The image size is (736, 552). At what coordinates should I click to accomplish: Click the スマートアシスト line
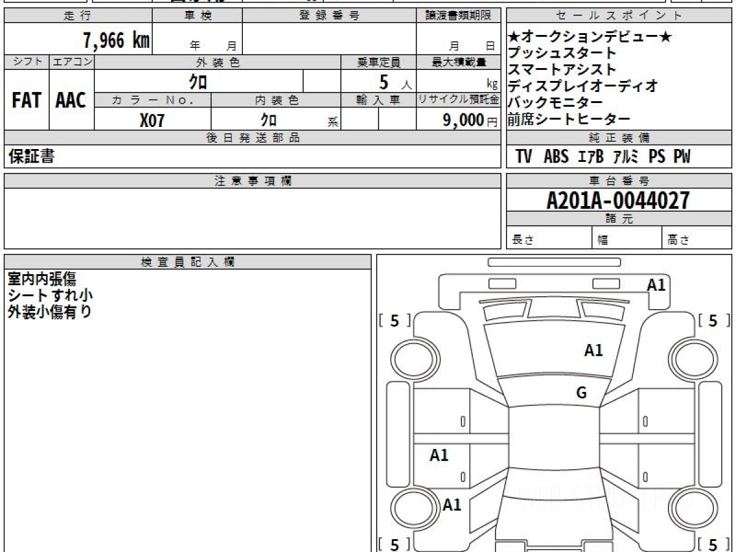(x=562, y=70)
